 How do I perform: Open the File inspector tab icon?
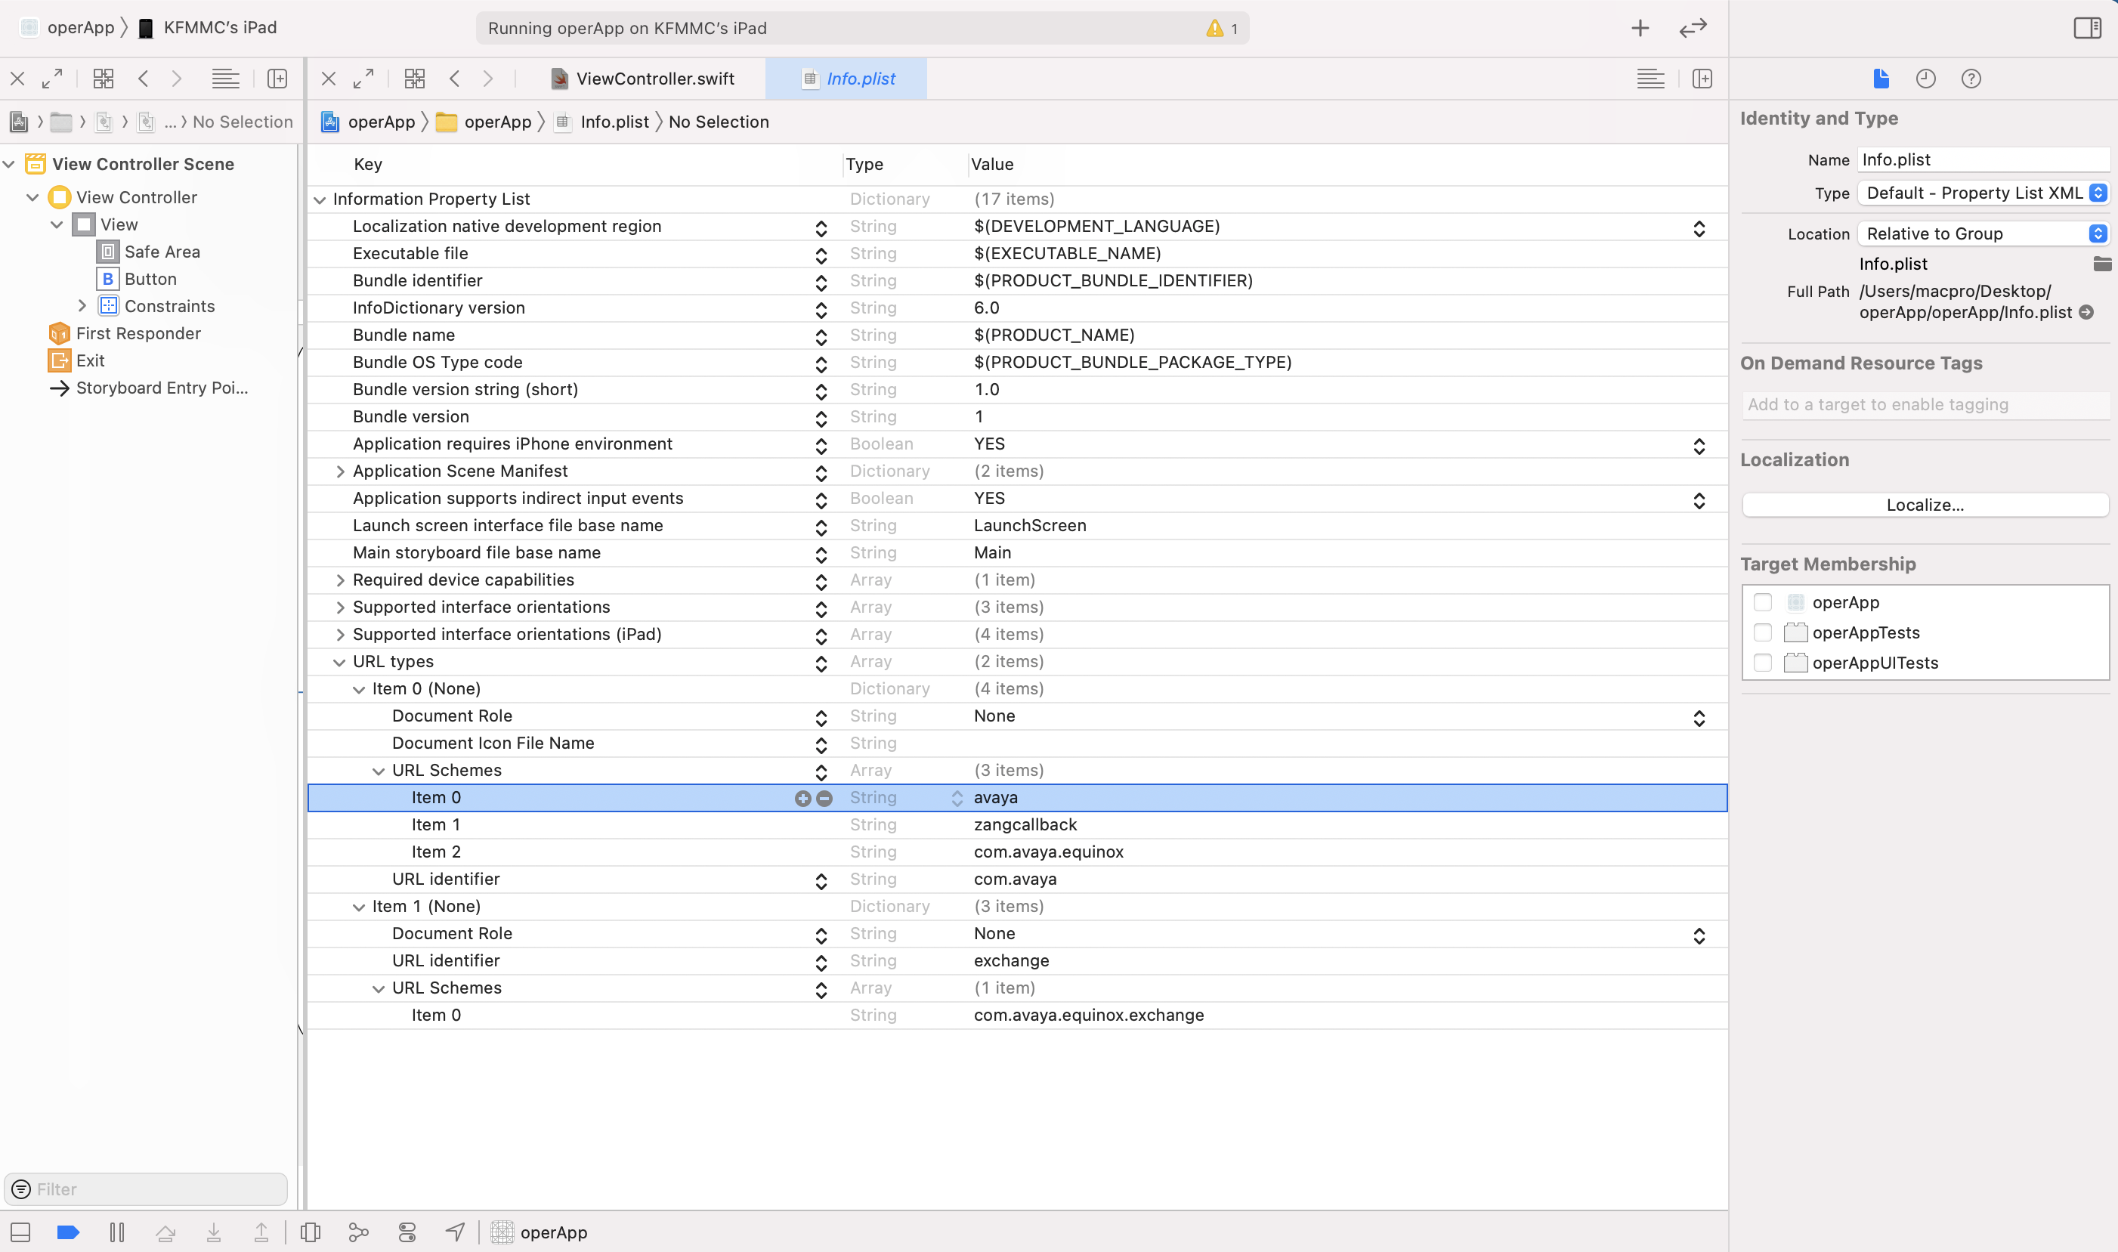[1881, 79]
